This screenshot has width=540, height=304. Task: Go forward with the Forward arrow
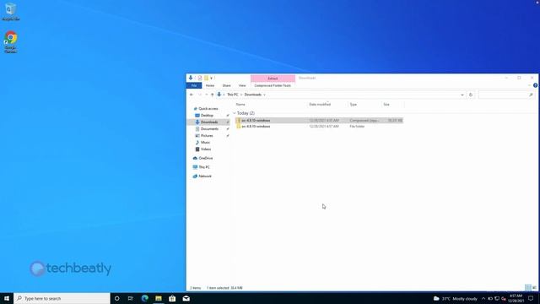(199, 95)
